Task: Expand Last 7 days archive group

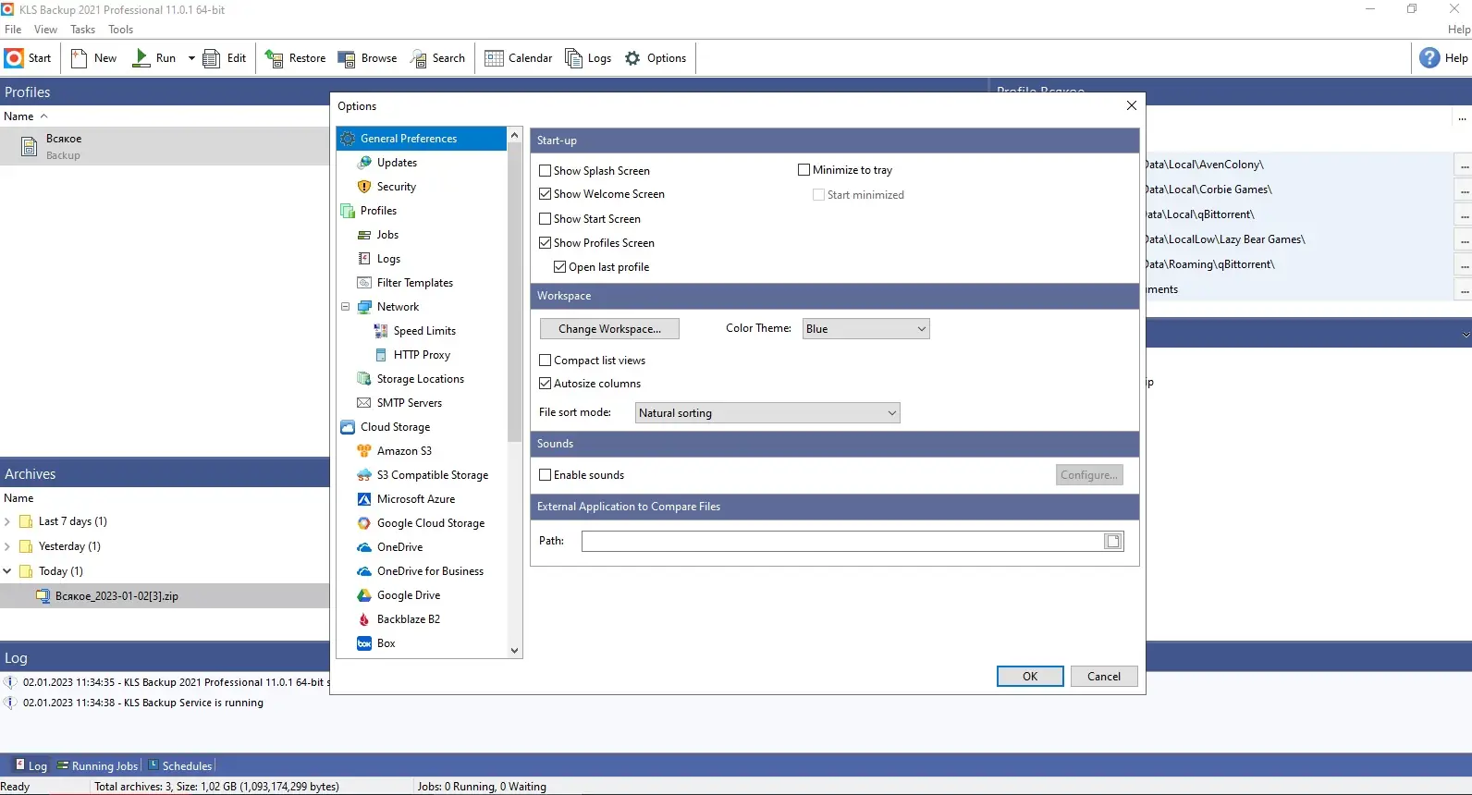Action: pos(7,521)
